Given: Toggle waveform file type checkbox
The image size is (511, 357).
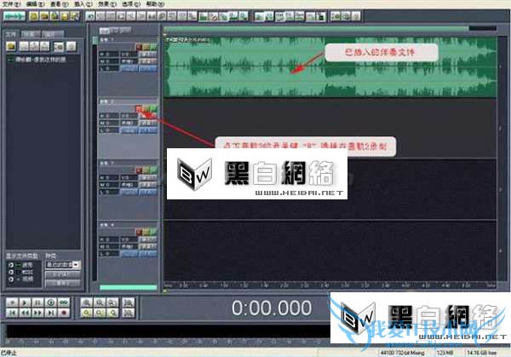Looking at the screenshot, I should [11, 265].
